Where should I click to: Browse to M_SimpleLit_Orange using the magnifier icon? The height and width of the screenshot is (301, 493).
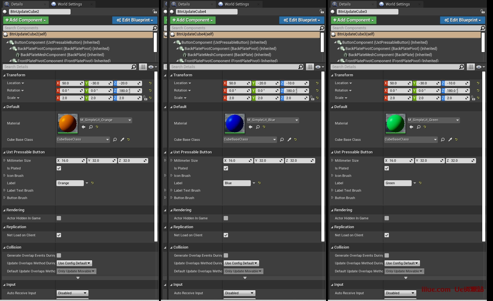(x=91, y=127)
